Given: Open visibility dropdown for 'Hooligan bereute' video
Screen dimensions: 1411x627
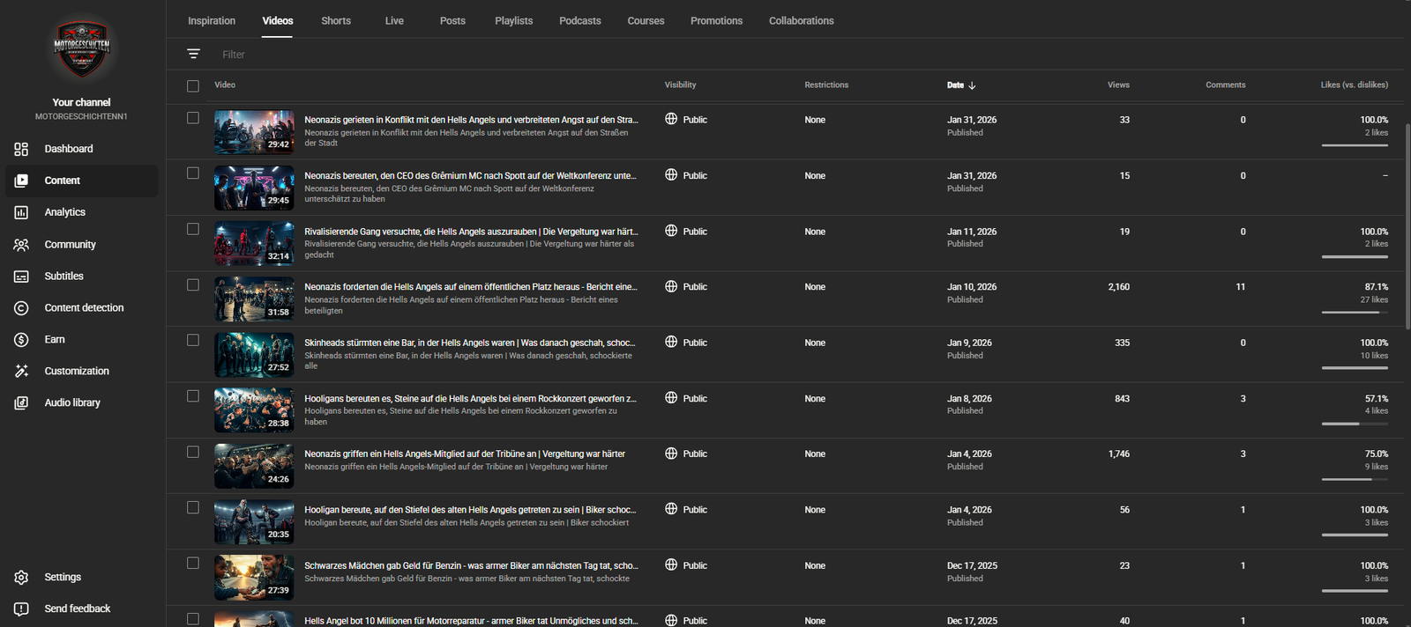Looking at the screenshot, I should pyautogui.click(x=686, y=510).
